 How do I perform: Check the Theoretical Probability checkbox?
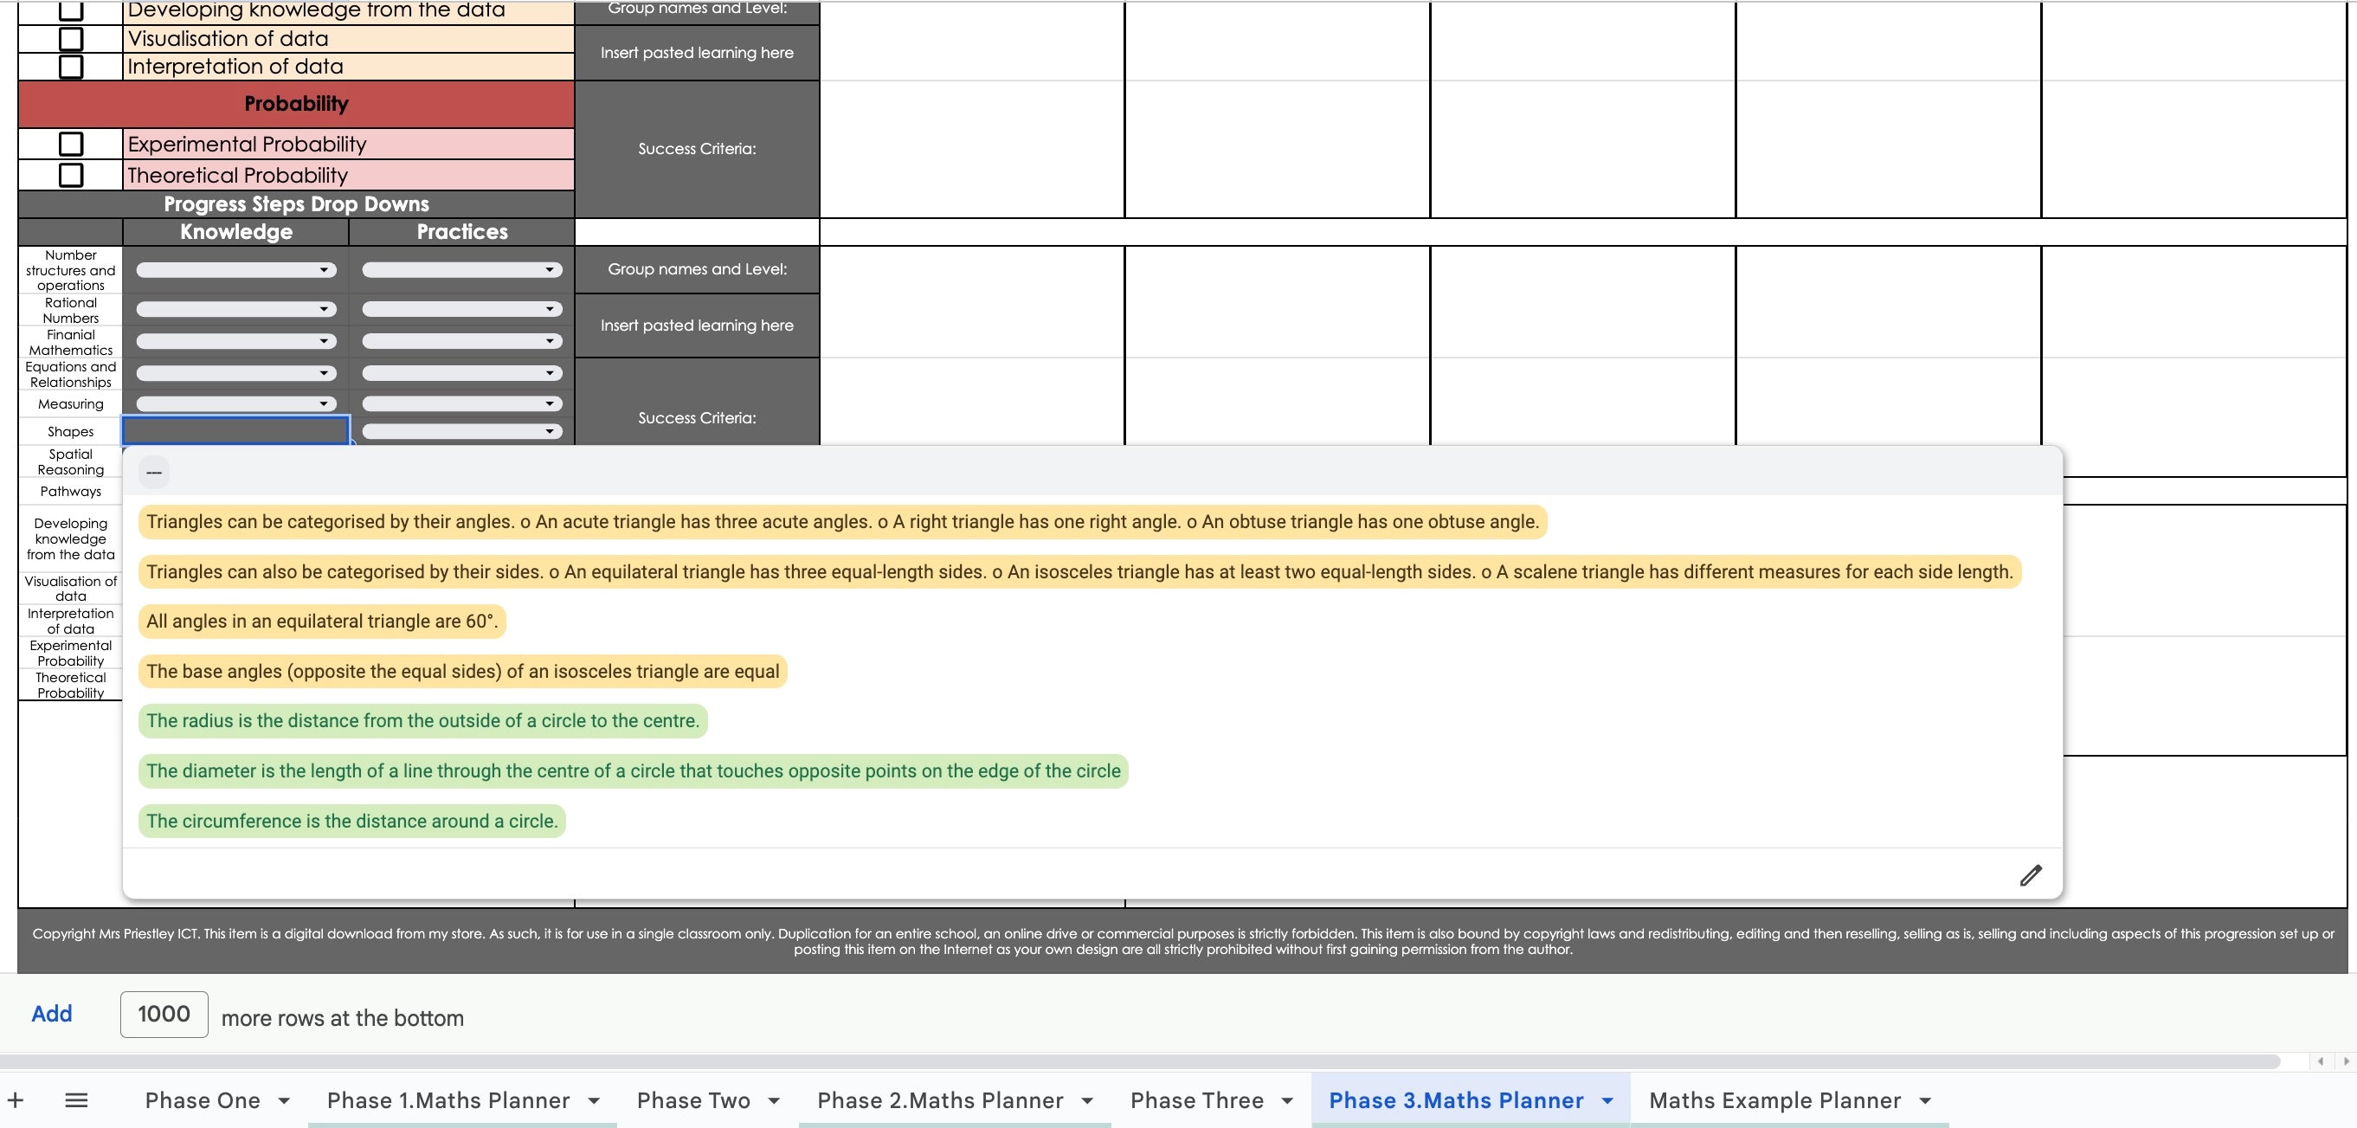pyautogui.click(x=71, y=174)
